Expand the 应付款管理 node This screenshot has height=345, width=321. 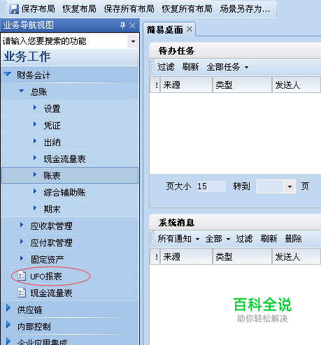pyautogui.click(x=22, y=242)
